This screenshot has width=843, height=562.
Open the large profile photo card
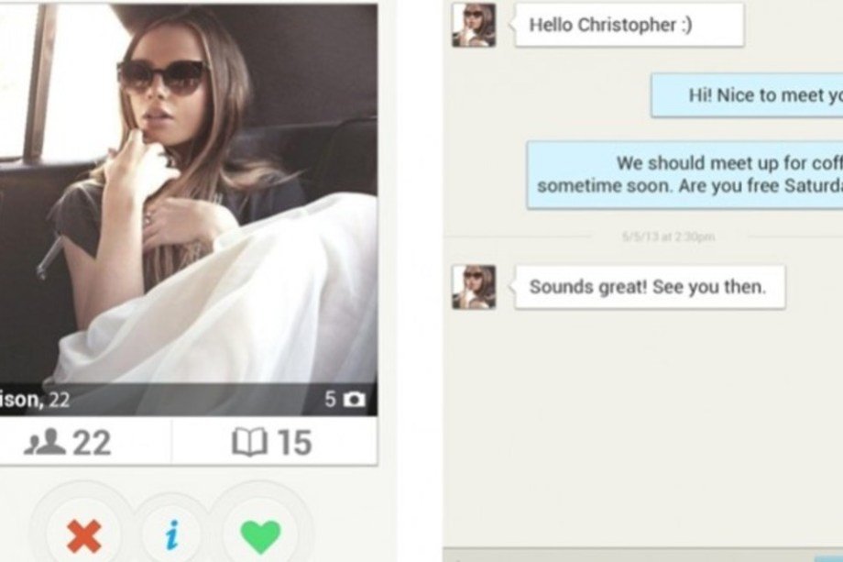188,210
